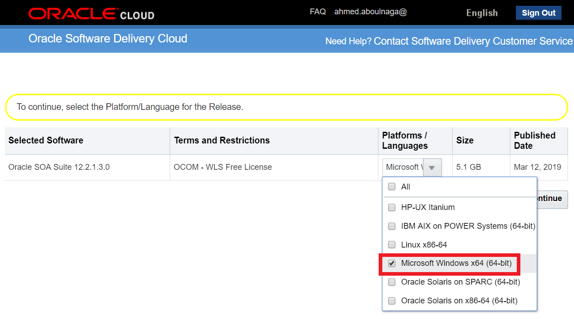This screenshot has height=319, width=574.
Task: Click the Oracle Cloud logo
Action: click(x=91, y=14)
